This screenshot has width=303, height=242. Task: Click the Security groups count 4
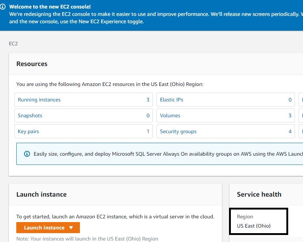[290, 131]
